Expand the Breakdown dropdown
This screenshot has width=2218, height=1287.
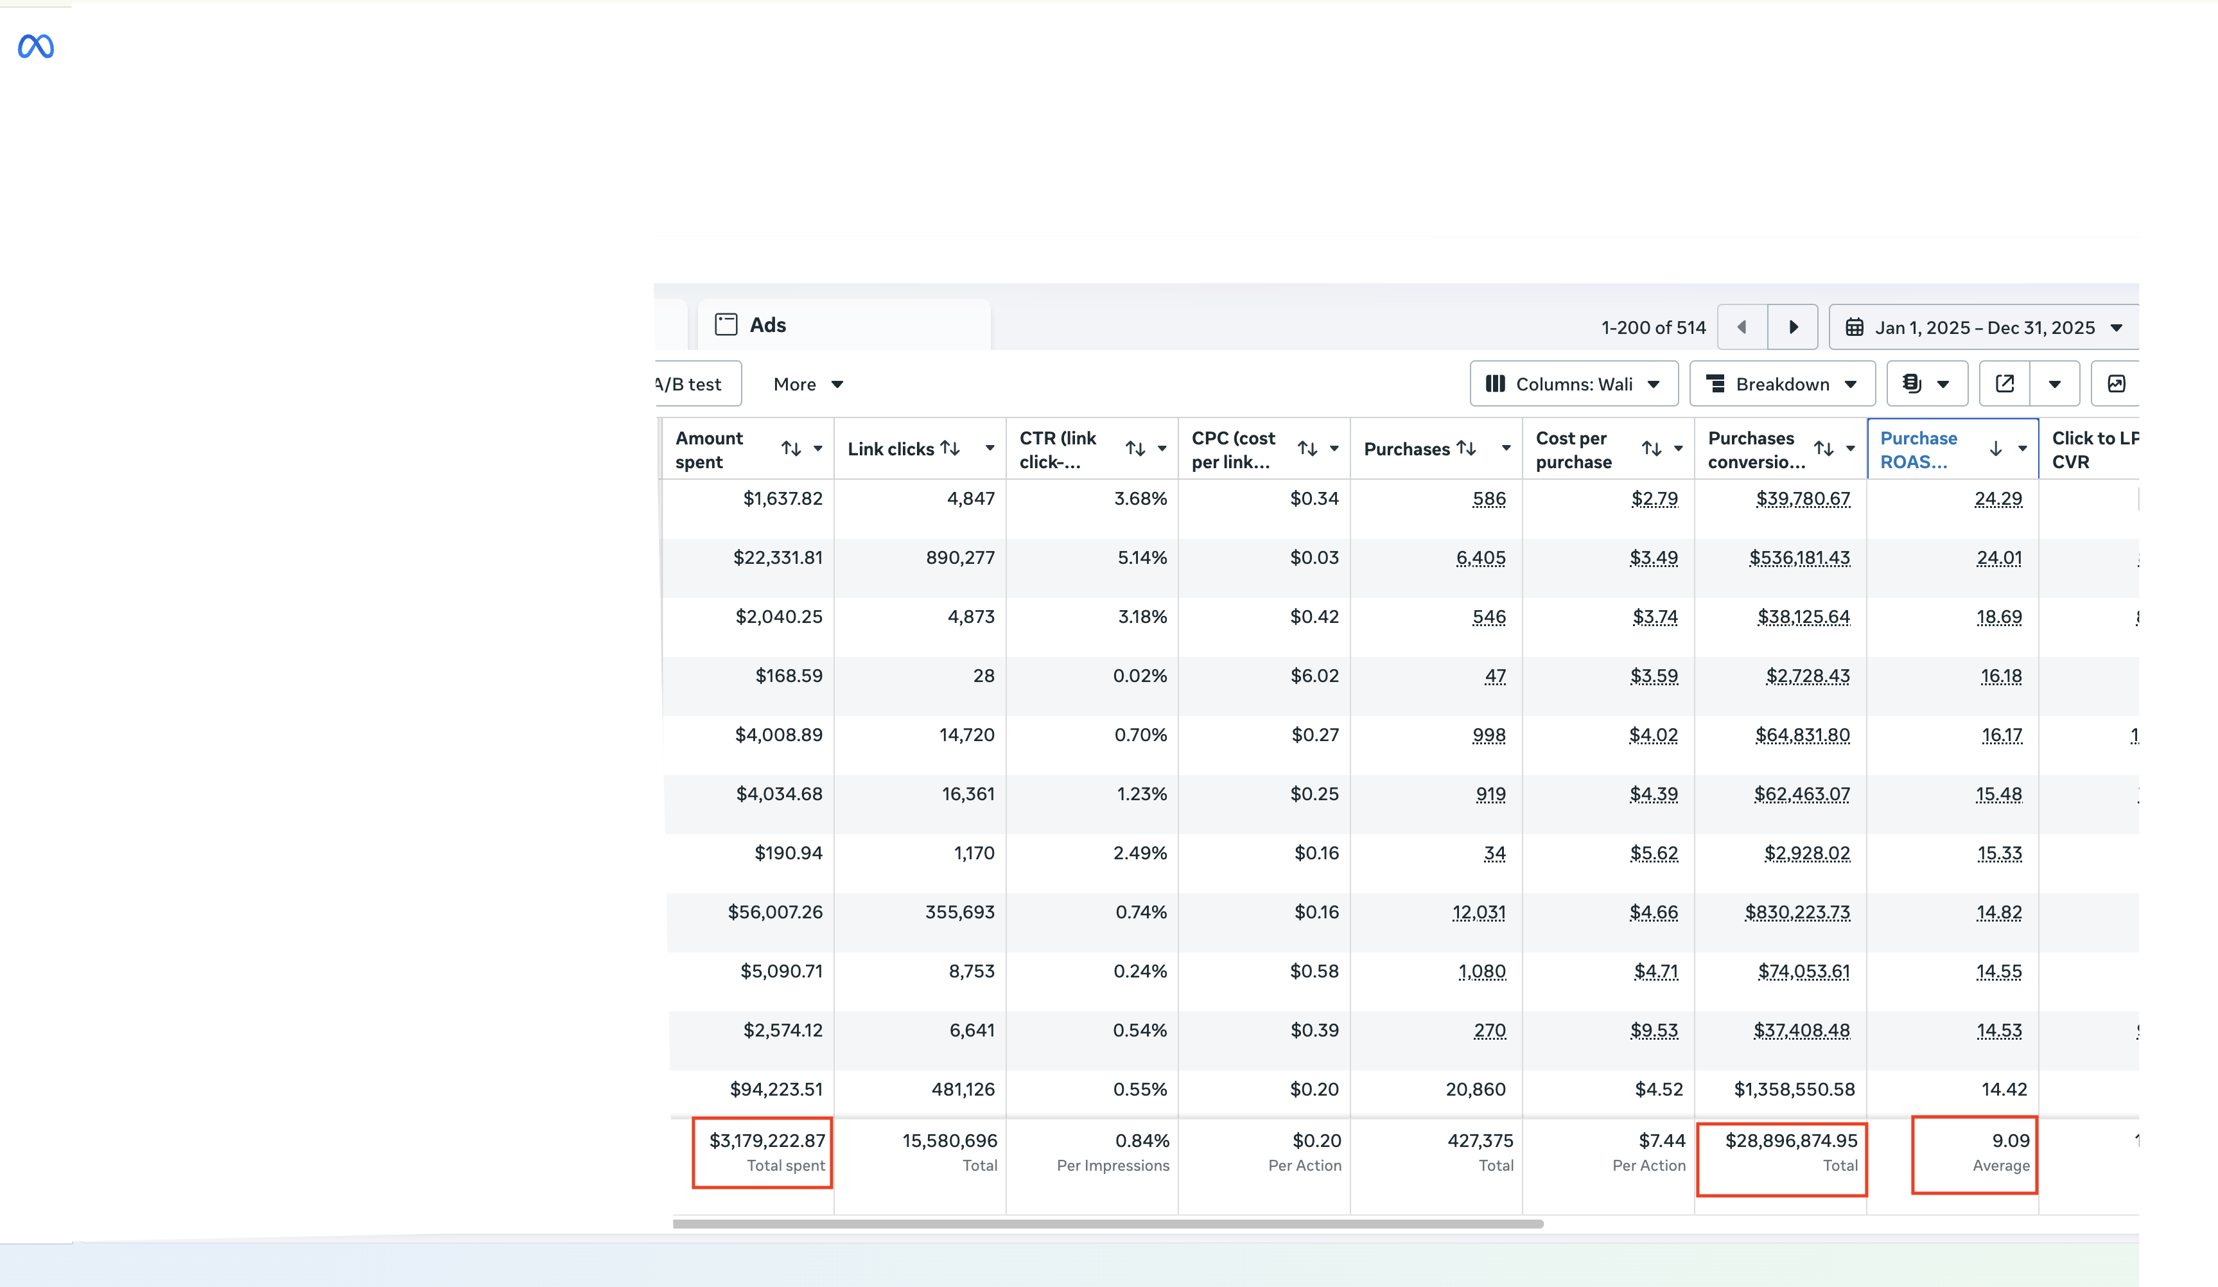(x=1783, y=384)
